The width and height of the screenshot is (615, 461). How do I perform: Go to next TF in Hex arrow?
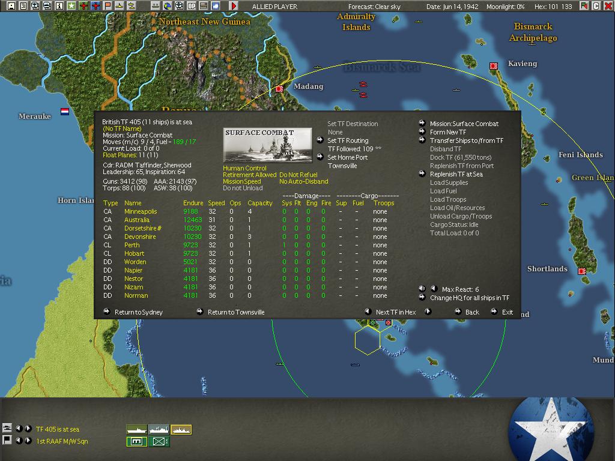(x=428, y=312)
